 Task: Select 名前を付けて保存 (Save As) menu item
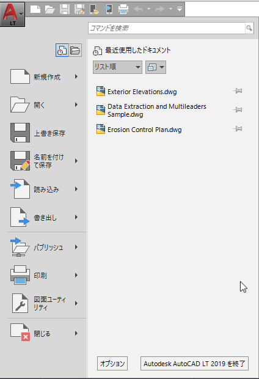(x=48, y=161)
